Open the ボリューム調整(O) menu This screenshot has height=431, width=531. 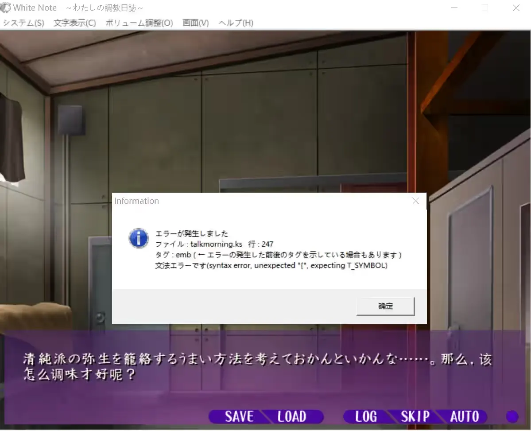[x=139, y=23]
